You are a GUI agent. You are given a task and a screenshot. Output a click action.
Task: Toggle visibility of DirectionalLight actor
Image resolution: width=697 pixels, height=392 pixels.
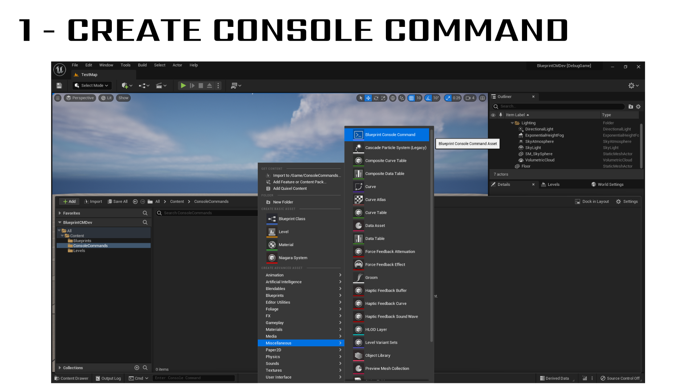pos(493,129)
